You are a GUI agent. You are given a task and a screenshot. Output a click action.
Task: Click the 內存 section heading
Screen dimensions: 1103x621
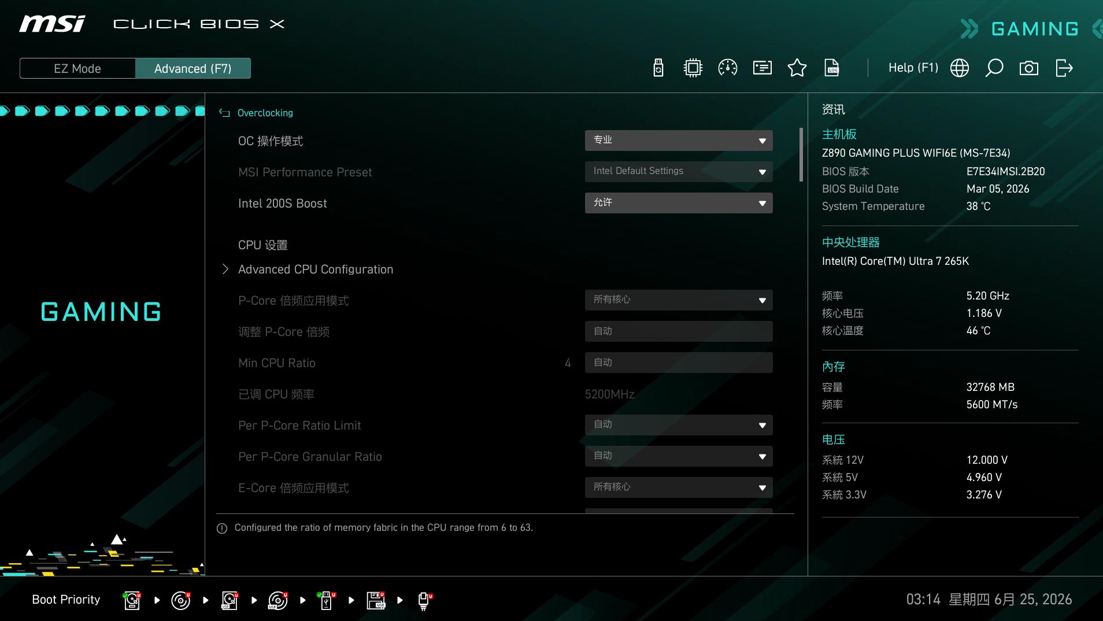coord(834,367)
